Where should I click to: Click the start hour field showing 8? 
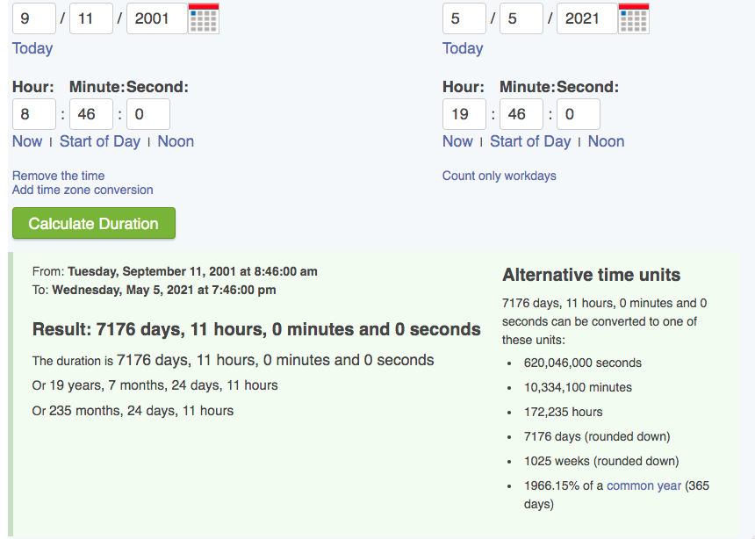pos(33,114)
